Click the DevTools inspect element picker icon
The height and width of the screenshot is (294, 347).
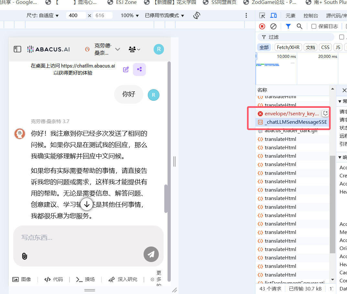point(262,16)
